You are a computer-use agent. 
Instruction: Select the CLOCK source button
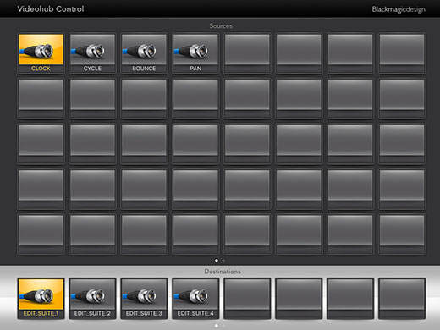(x=41, y=53)
